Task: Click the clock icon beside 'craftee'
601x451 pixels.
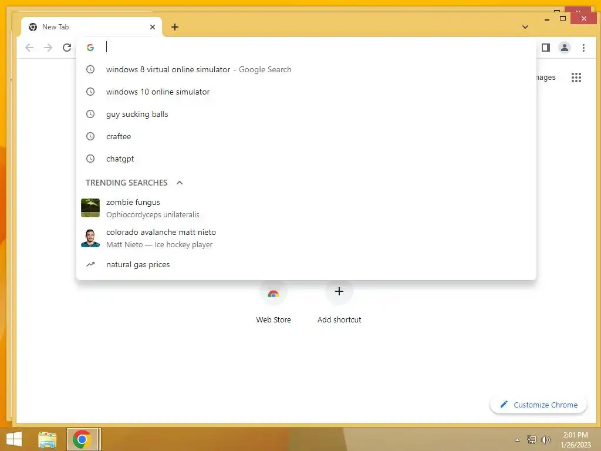Action: (90, 136)
